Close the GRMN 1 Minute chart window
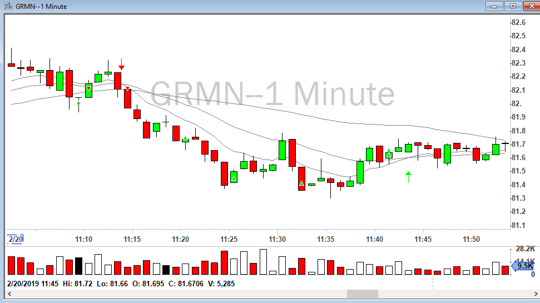Screen dimensions: 540x303 [x=530, y=6]
